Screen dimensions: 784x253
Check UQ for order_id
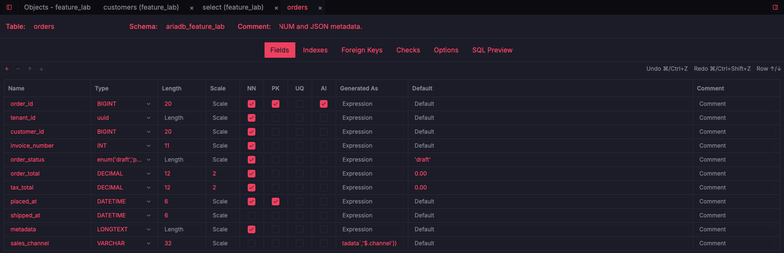coord(300,104)
